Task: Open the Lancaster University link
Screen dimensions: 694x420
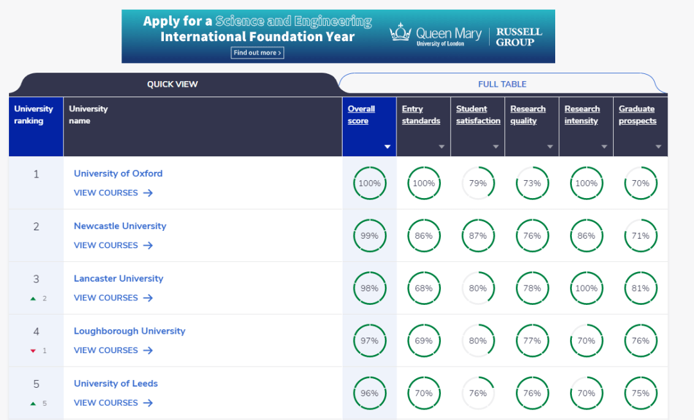Action: [x=119, y=278]
